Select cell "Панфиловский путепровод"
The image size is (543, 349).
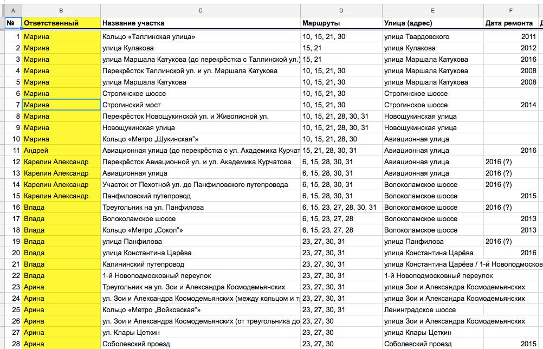(x=200, y=196)
